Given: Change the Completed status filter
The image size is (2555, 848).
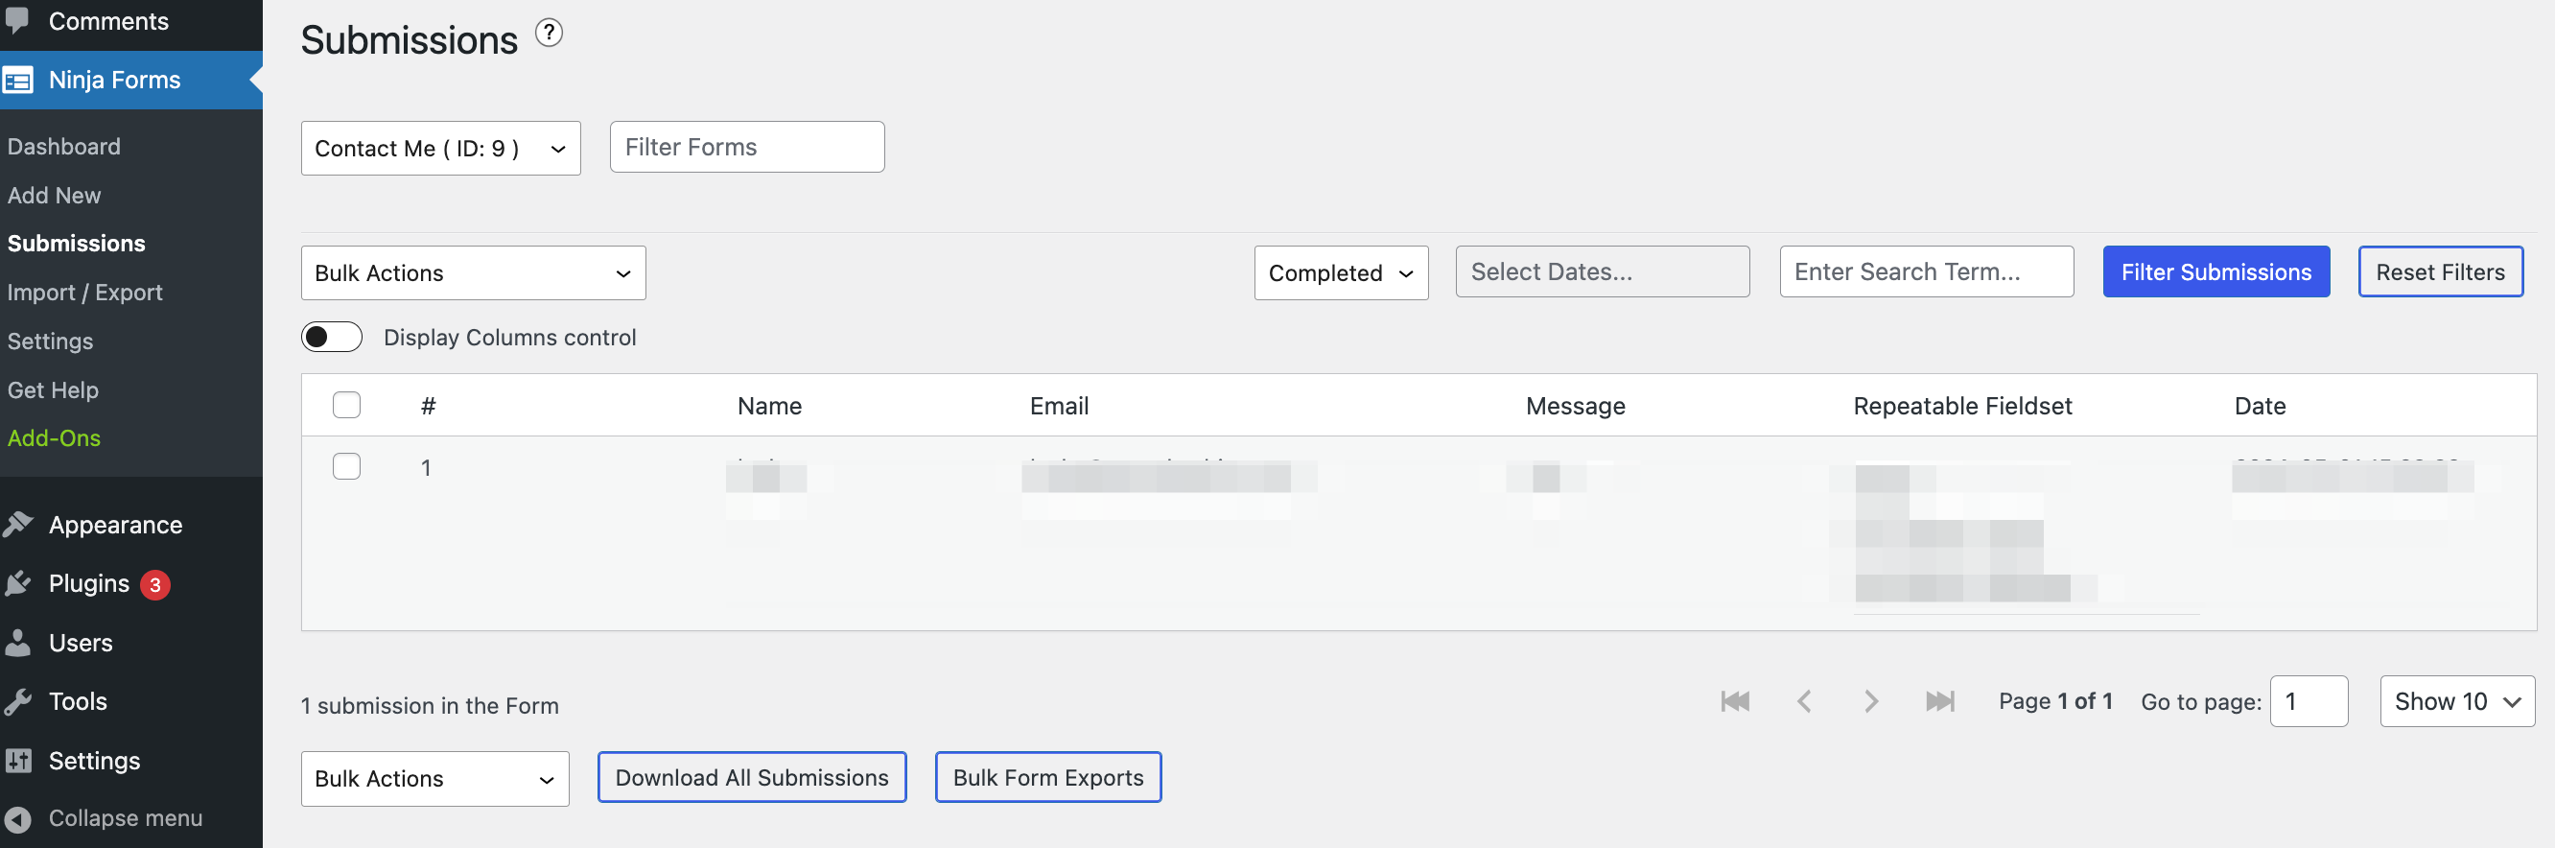Looking at the screenshot, I should pos(1340,272).
